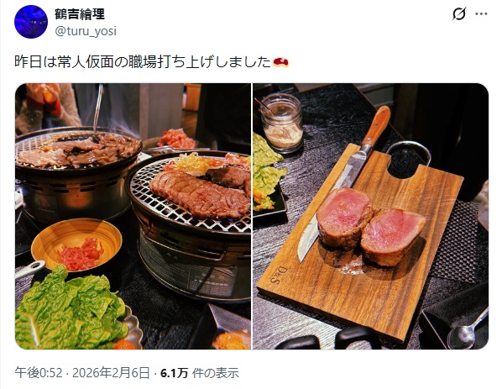Open the yakiniku grill photo on the left
502x389 pixels.
coord(133,216)
